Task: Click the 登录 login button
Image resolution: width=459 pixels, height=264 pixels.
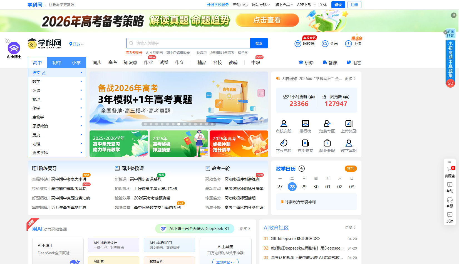Action: 338,5
